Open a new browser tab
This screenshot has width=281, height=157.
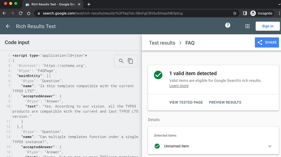[89, 4]
